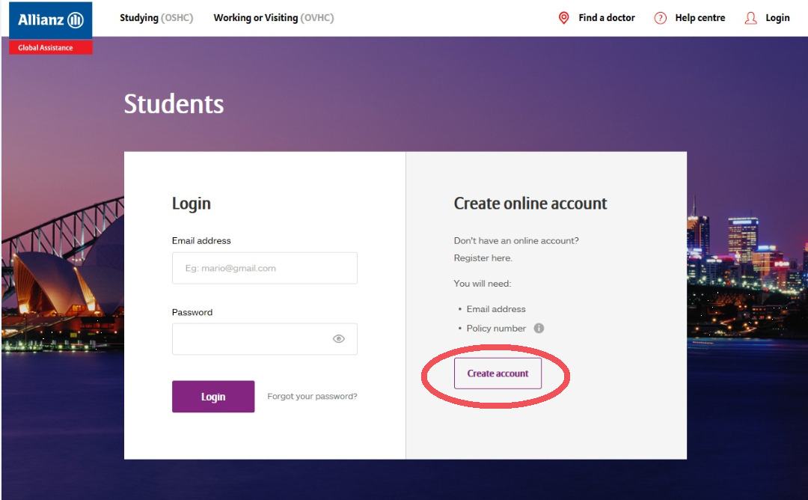Click the Email address label above the field
The width and height of the screenshot is (808, 500).
coord(201,241)
